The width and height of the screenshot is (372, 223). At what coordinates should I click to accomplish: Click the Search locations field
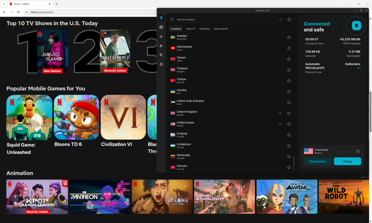[x=223, y=20]
